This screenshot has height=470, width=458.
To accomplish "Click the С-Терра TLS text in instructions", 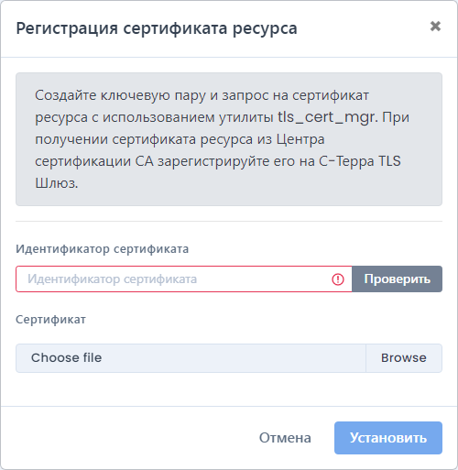I will tap(360, 161).
